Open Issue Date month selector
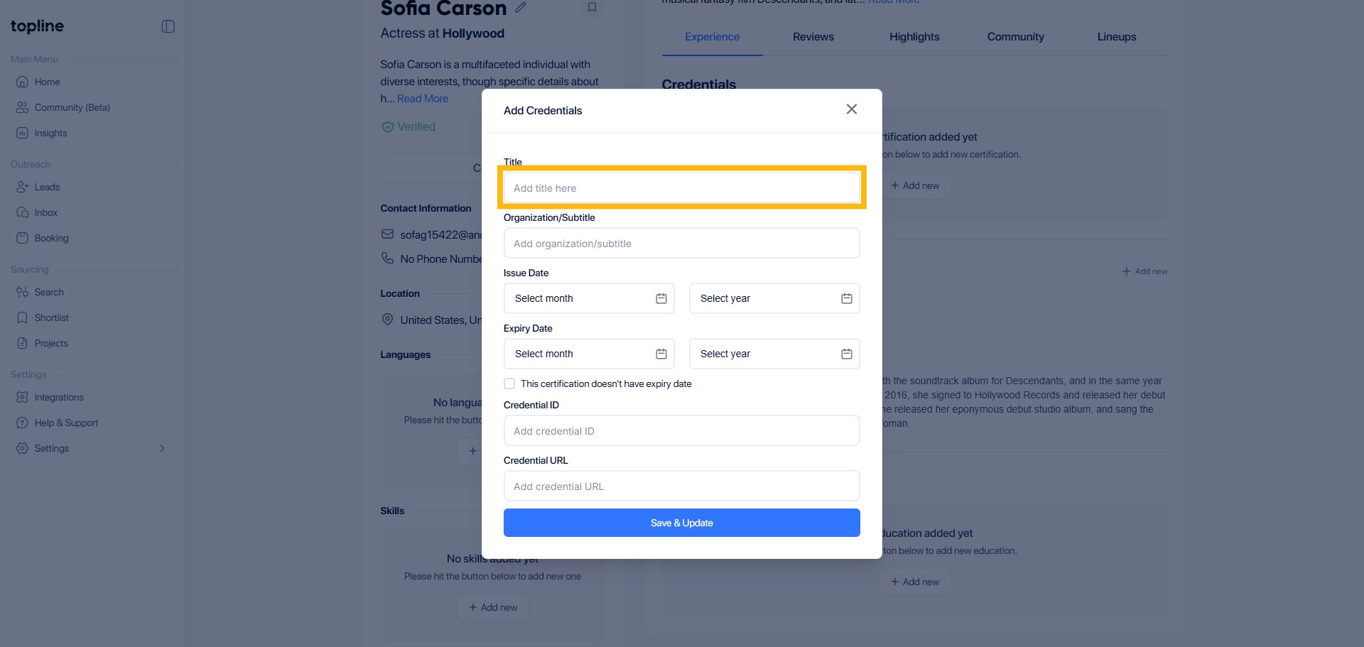 click(x=589, y=298)
